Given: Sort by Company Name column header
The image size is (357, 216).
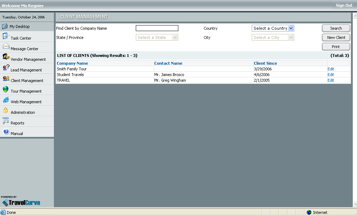Looking at the screenshot, I should click(x=72, y=63).
